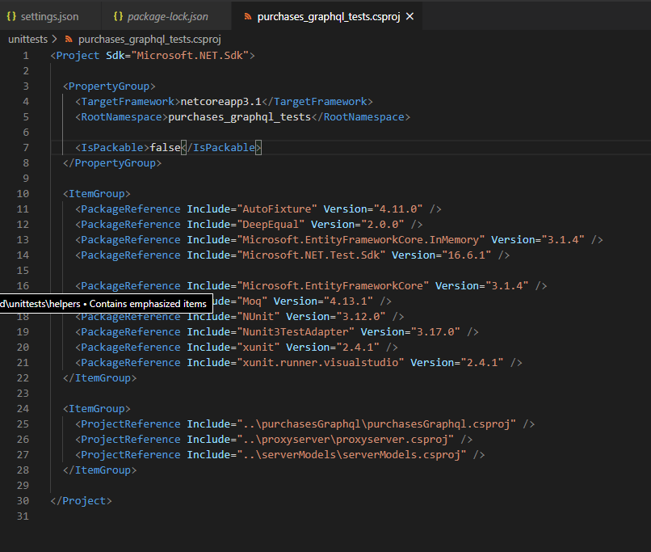Click the JSON braces icon on package-lock.json tab
651x552 pixels.
click(x=118, y=17)
